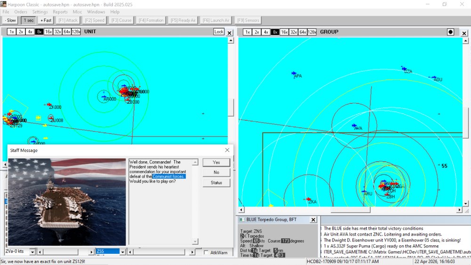The width and height of the screenshot is (471, 265).
Task: Open the Reports menu
Action: coord(60,12)
